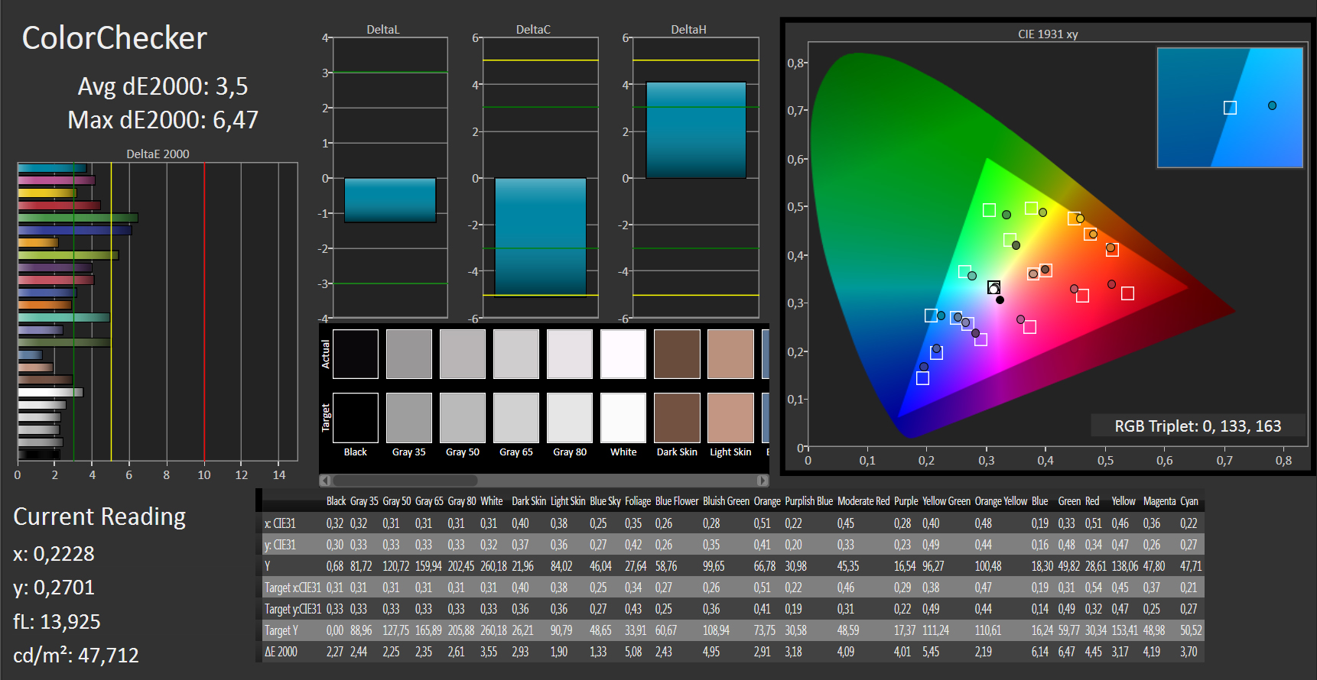Click the Max dE2000: 6,47 label
The image size is (1317, 680).
point(163,120)
